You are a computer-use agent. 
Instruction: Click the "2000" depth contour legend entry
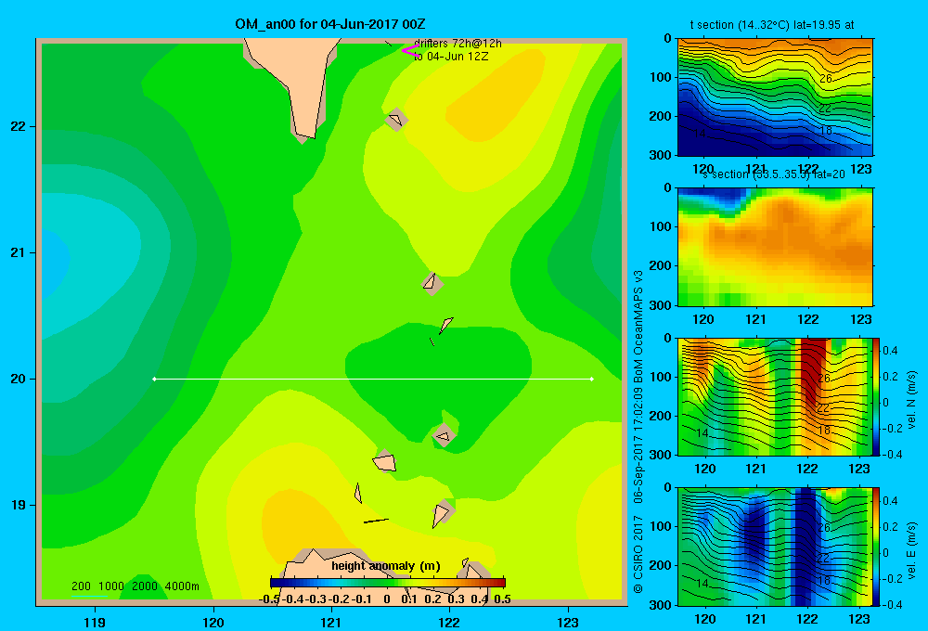tap(145, 586)
